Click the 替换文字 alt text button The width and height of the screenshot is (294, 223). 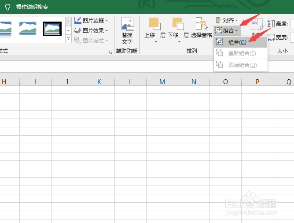(127, 31)
